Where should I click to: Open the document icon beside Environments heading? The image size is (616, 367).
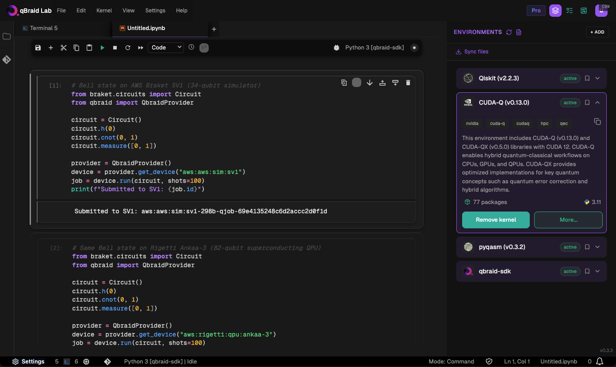tap(519, 32)
